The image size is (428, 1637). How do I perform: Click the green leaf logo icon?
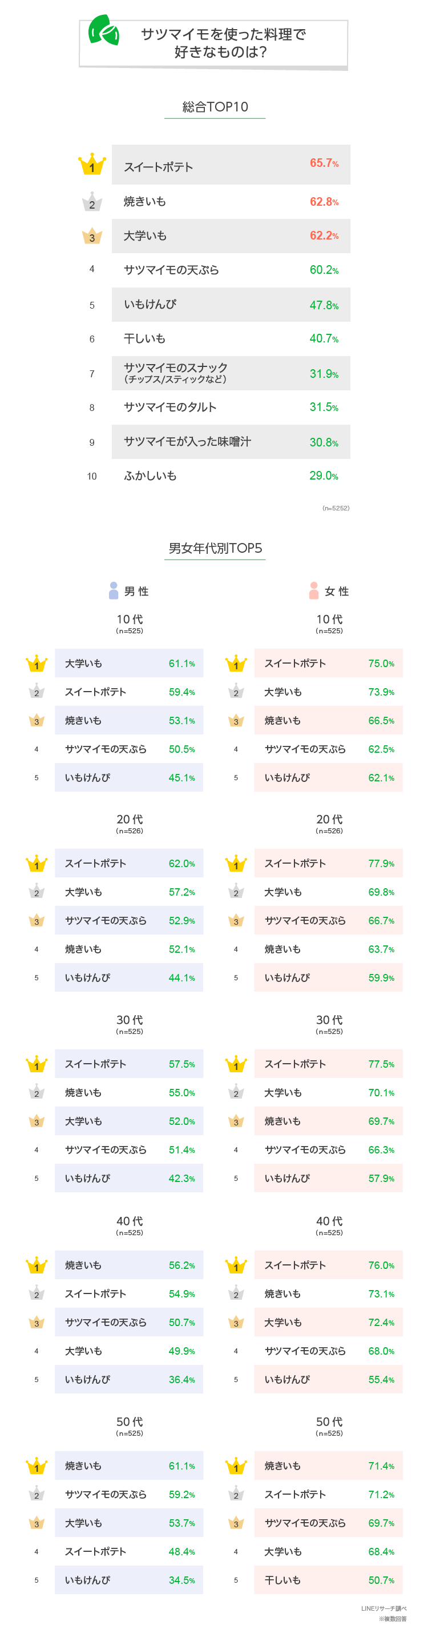click(104, 30)
